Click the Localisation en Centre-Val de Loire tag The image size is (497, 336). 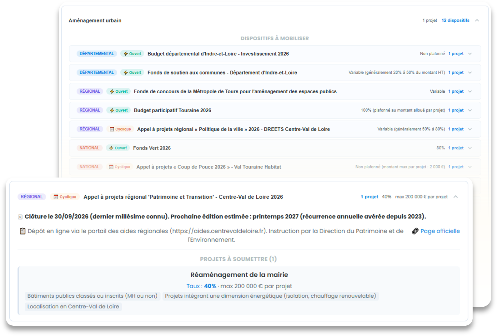pyautogui.click(x=73, y=307)
